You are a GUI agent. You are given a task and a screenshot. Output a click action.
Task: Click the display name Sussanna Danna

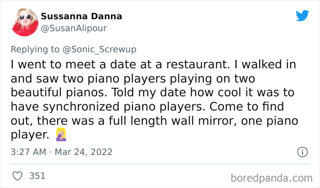81,17
